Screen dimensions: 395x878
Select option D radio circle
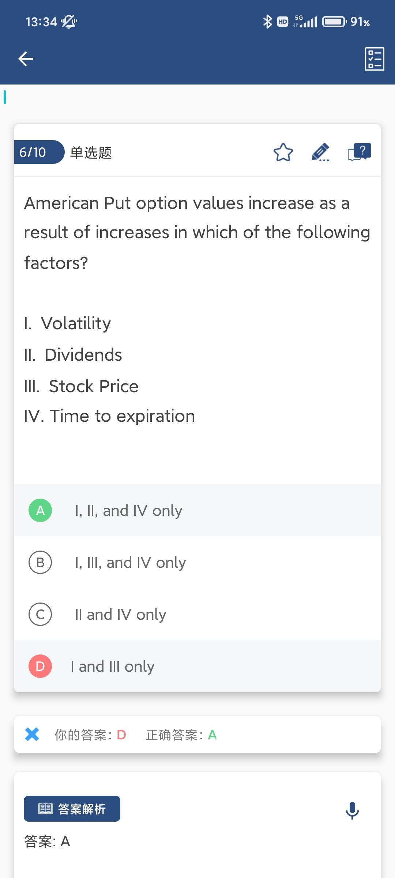[40, 666]
